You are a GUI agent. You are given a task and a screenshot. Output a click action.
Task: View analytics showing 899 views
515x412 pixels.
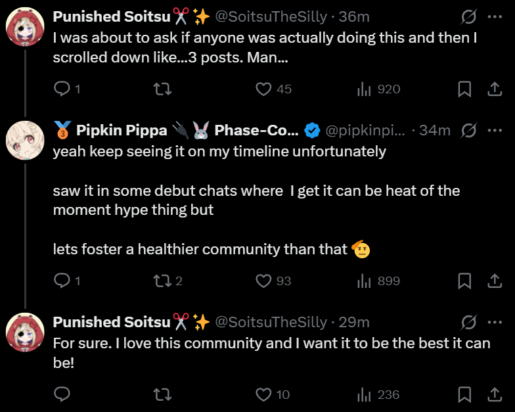(378, 281)
